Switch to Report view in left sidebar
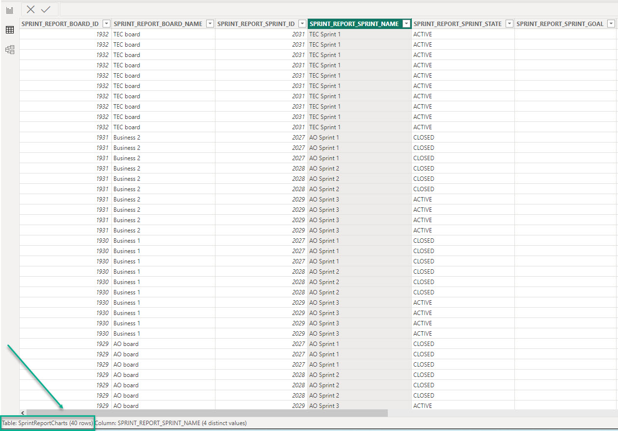This screenshot has width=618, height=431. pyautogui.click(x=9, y=10)
